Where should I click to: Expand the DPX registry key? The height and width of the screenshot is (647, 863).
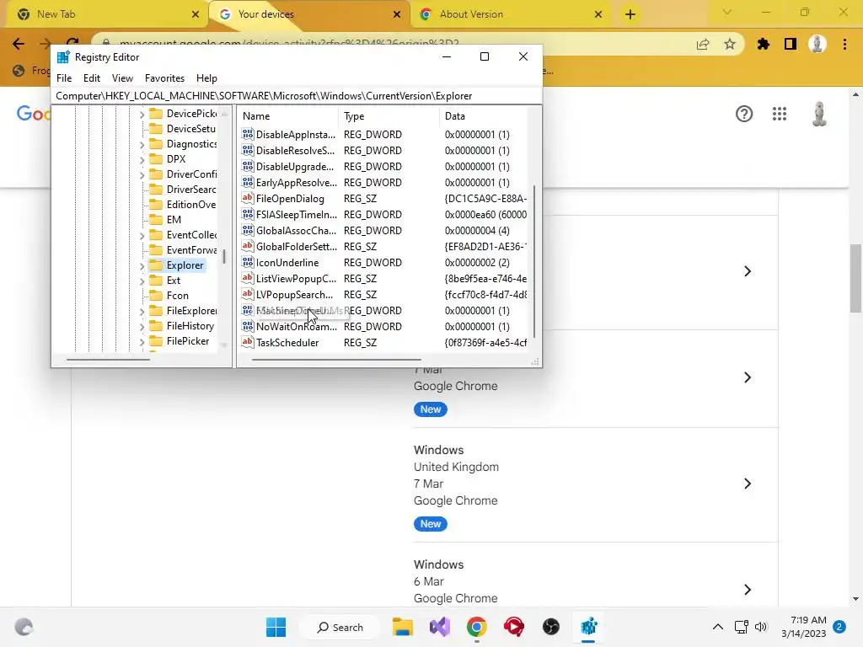pyautogui.click(x=142, y=159)
